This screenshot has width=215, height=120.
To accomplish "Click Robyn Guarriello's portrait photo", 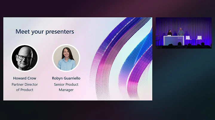I will (66, 58).
